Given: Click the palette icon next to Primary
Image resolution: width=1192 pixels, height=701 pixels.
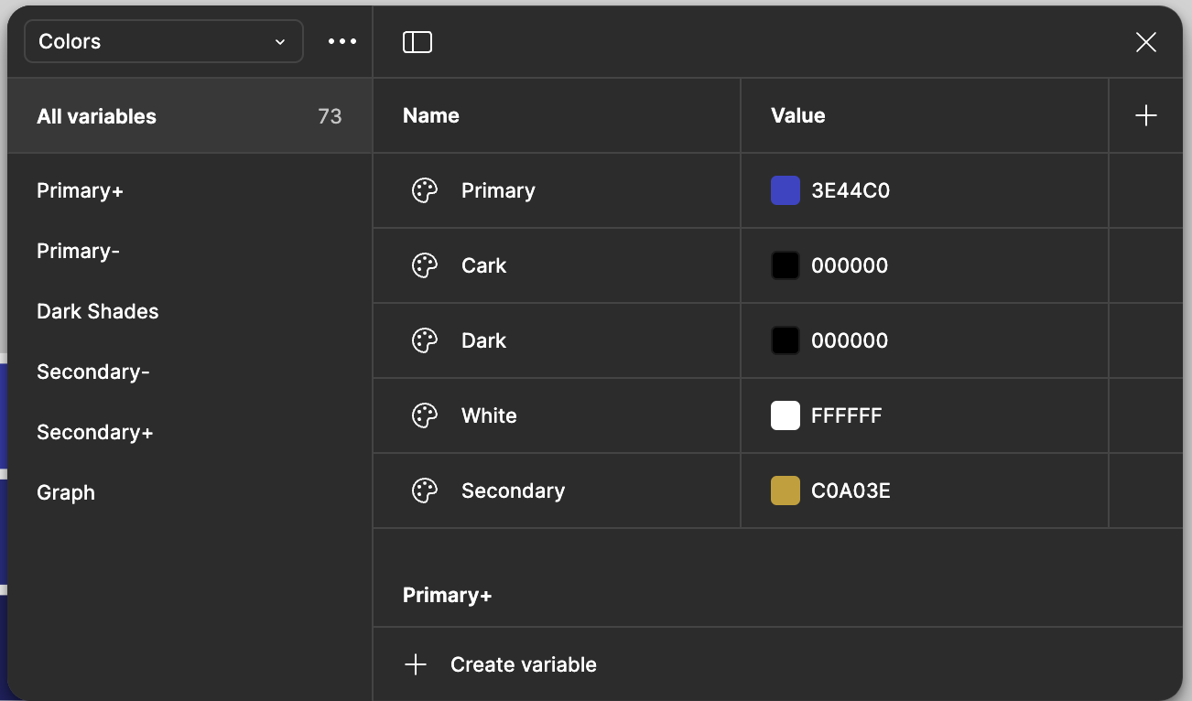Looking at the screenshot, I should point(425,190).
